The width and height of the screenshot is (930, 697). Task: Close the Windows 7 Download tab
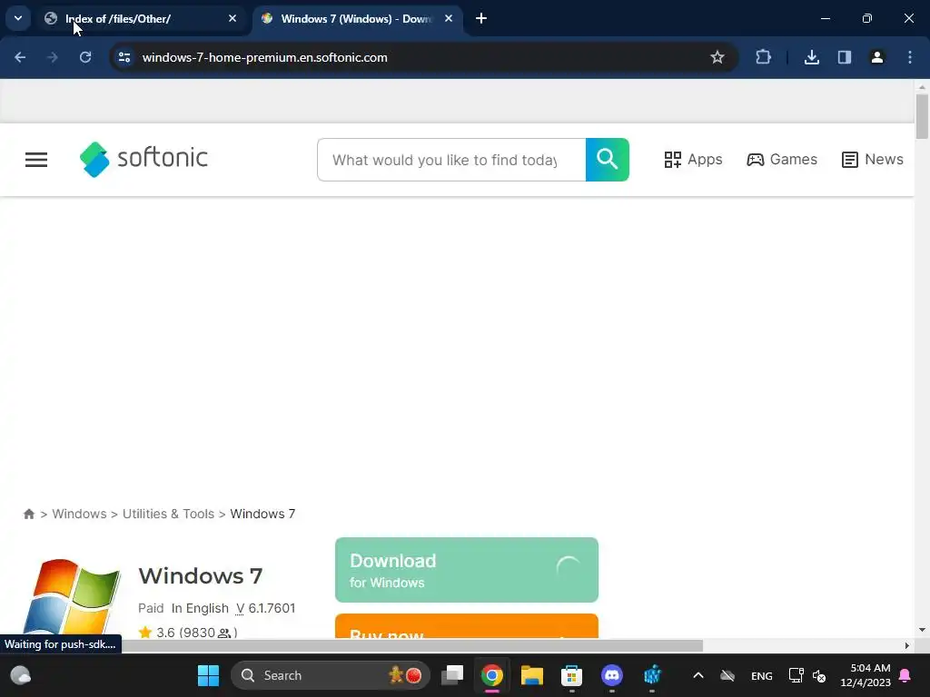pos(449,18)
